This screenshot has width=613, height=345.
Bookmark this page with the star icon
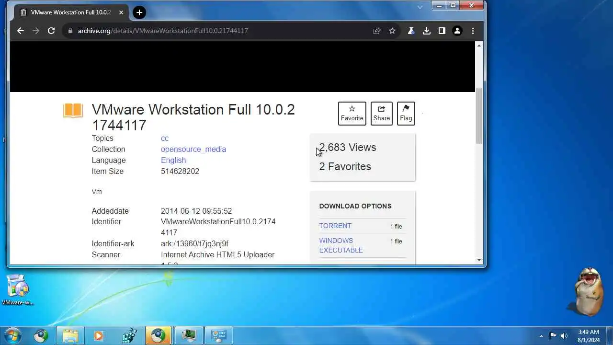[x=392, y=31]
